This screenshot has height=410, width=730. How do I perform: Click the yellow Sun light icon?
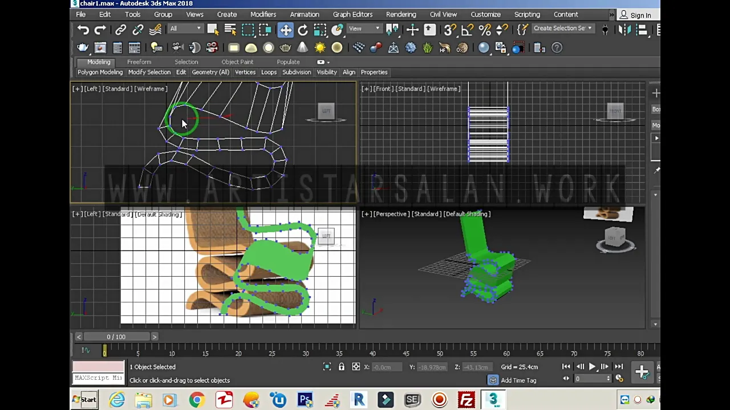click(320, 48)
